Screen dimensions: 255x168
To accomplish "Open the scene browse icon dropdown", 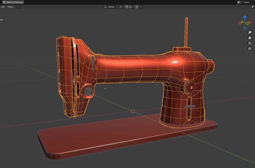I will click(x=239, y=2).
